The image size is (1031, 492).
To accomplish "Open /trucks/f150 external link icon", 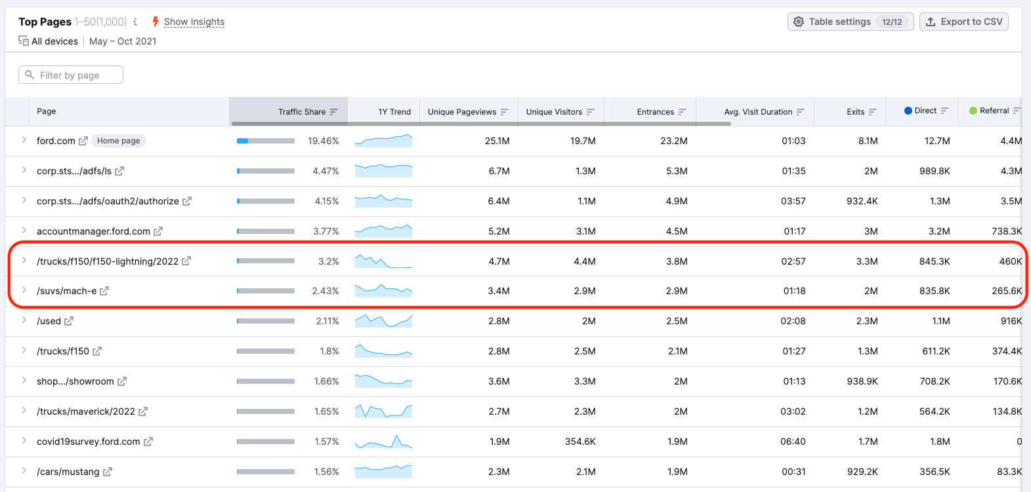I will click(97, 351).
